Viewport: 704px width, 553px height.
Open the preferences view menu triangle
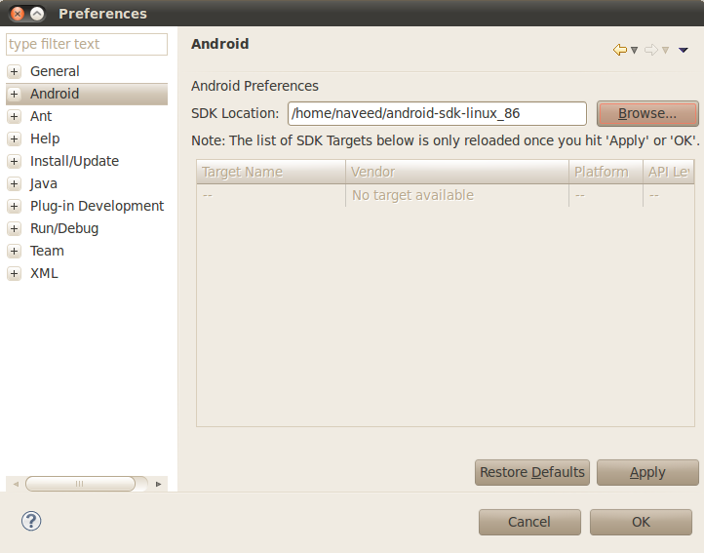(684, 51)
